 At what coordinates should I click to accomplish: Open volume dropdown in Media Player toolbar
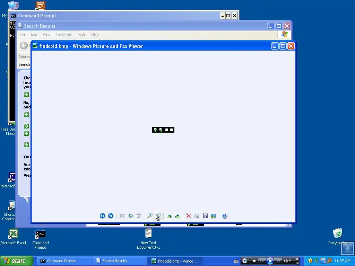point(290,261)
